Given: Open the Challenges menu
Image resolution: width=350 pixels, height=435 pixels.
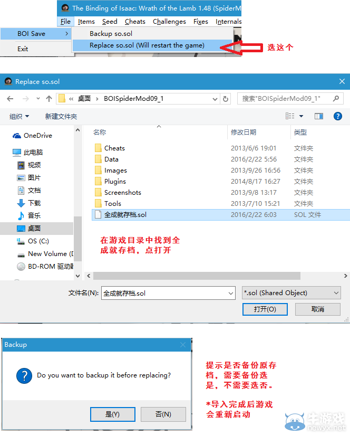Looking at the screenshot, I should pyautogui.click(x=169, y=22).
